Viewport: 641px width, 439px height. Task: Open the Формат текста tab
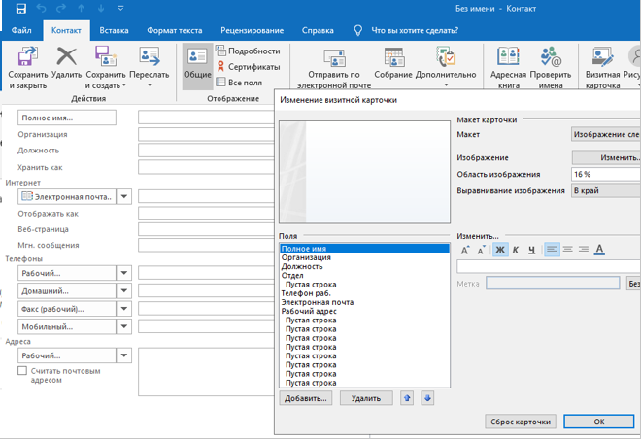175,31
